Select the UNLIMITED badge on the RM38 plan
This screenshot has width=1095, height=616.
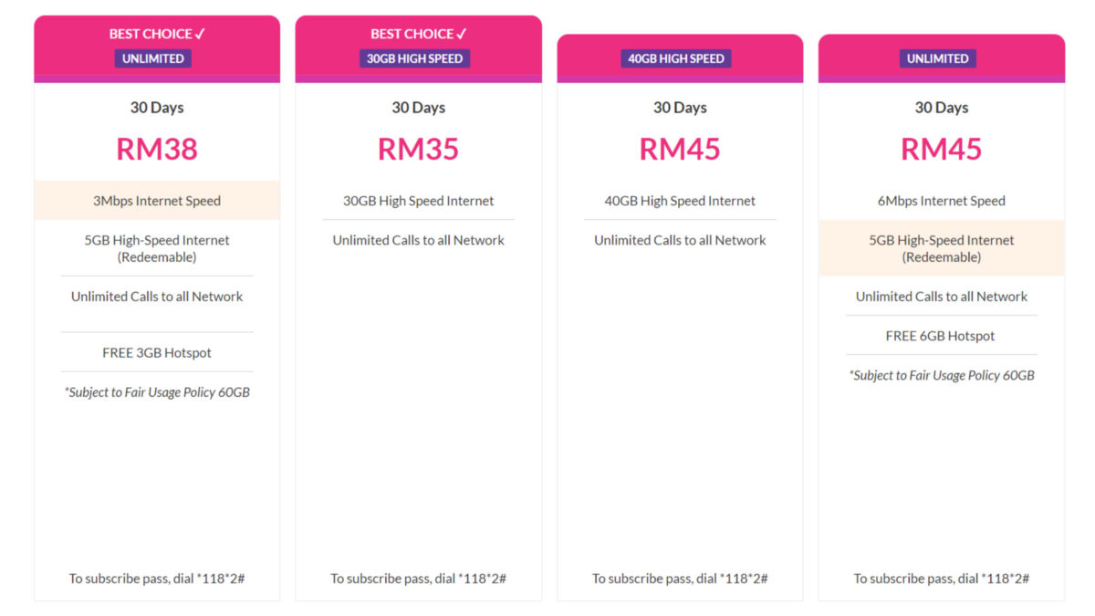click(x=153, y=58)
